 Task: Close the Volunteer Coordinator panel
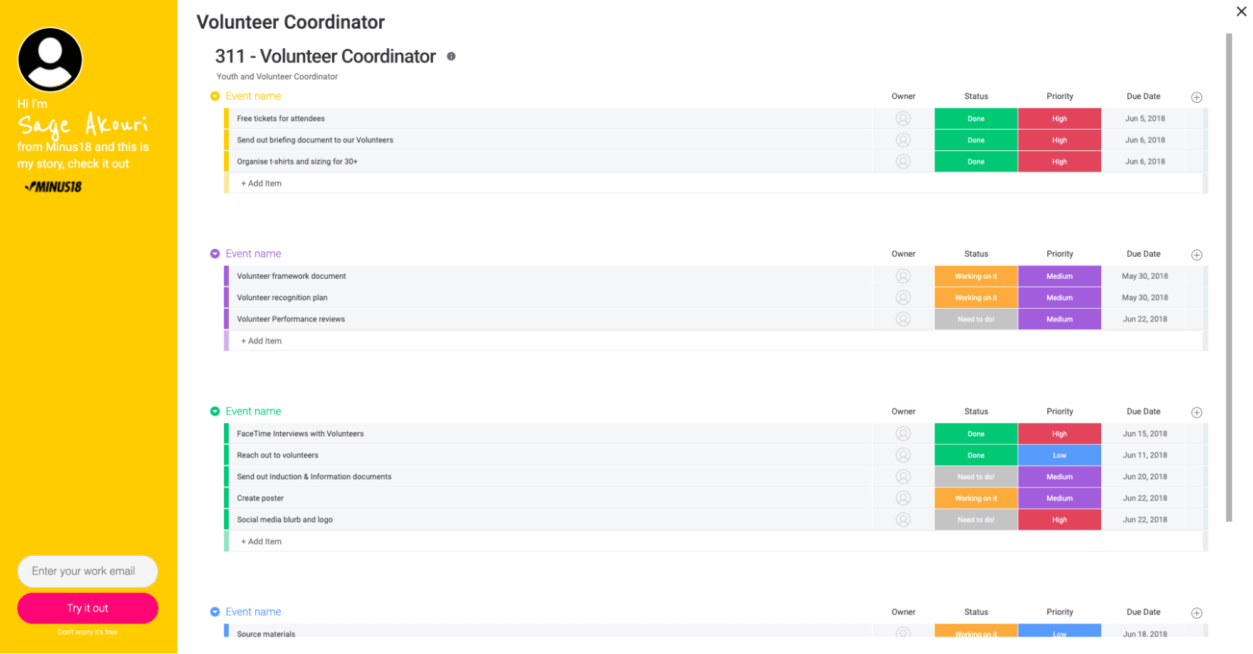tap(1240, 11)
